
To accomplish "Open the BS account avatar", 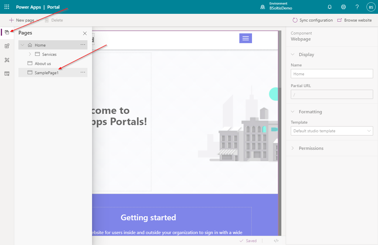I will [371, 7].
